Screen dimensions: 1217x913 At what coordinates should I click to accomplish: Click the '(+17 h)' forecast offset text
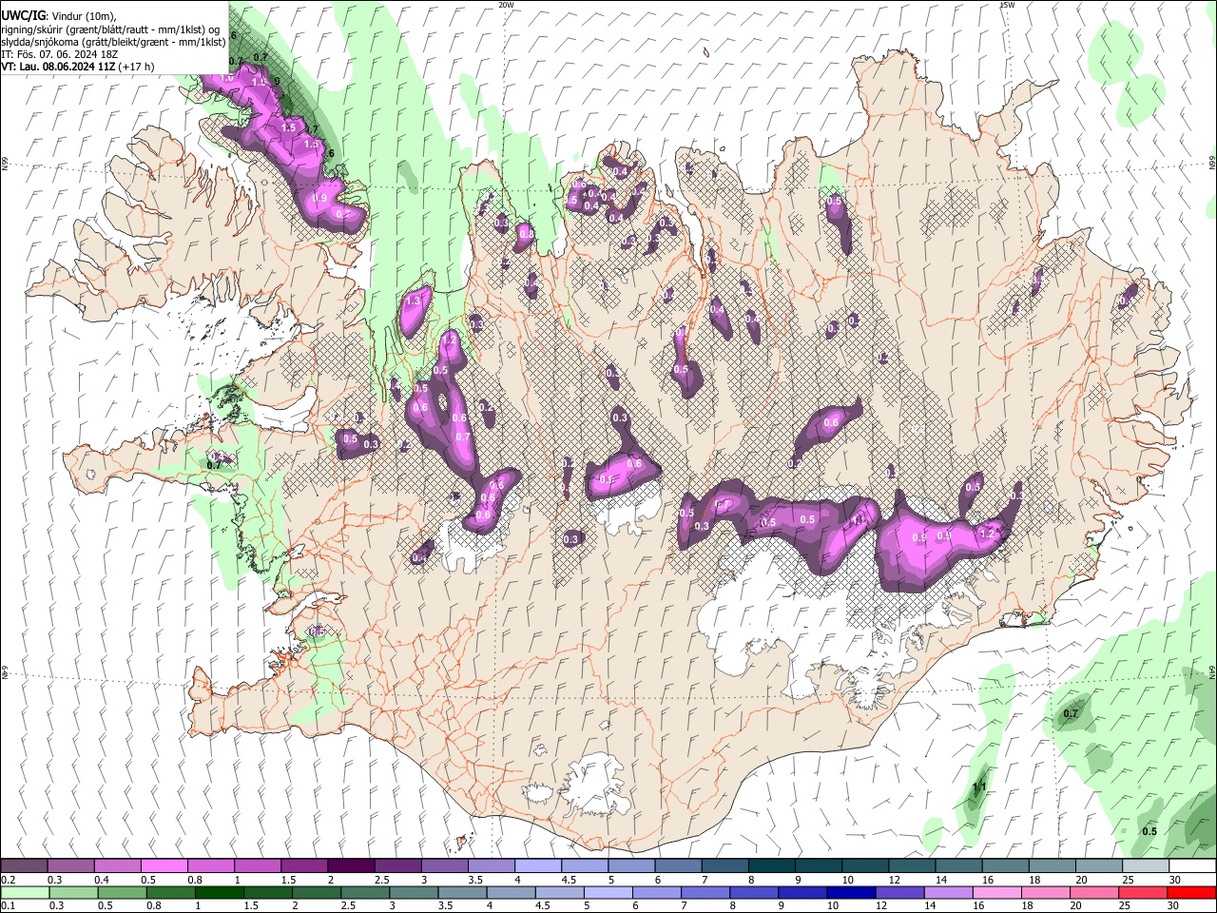pyautogui.click(x=137, y=67)
